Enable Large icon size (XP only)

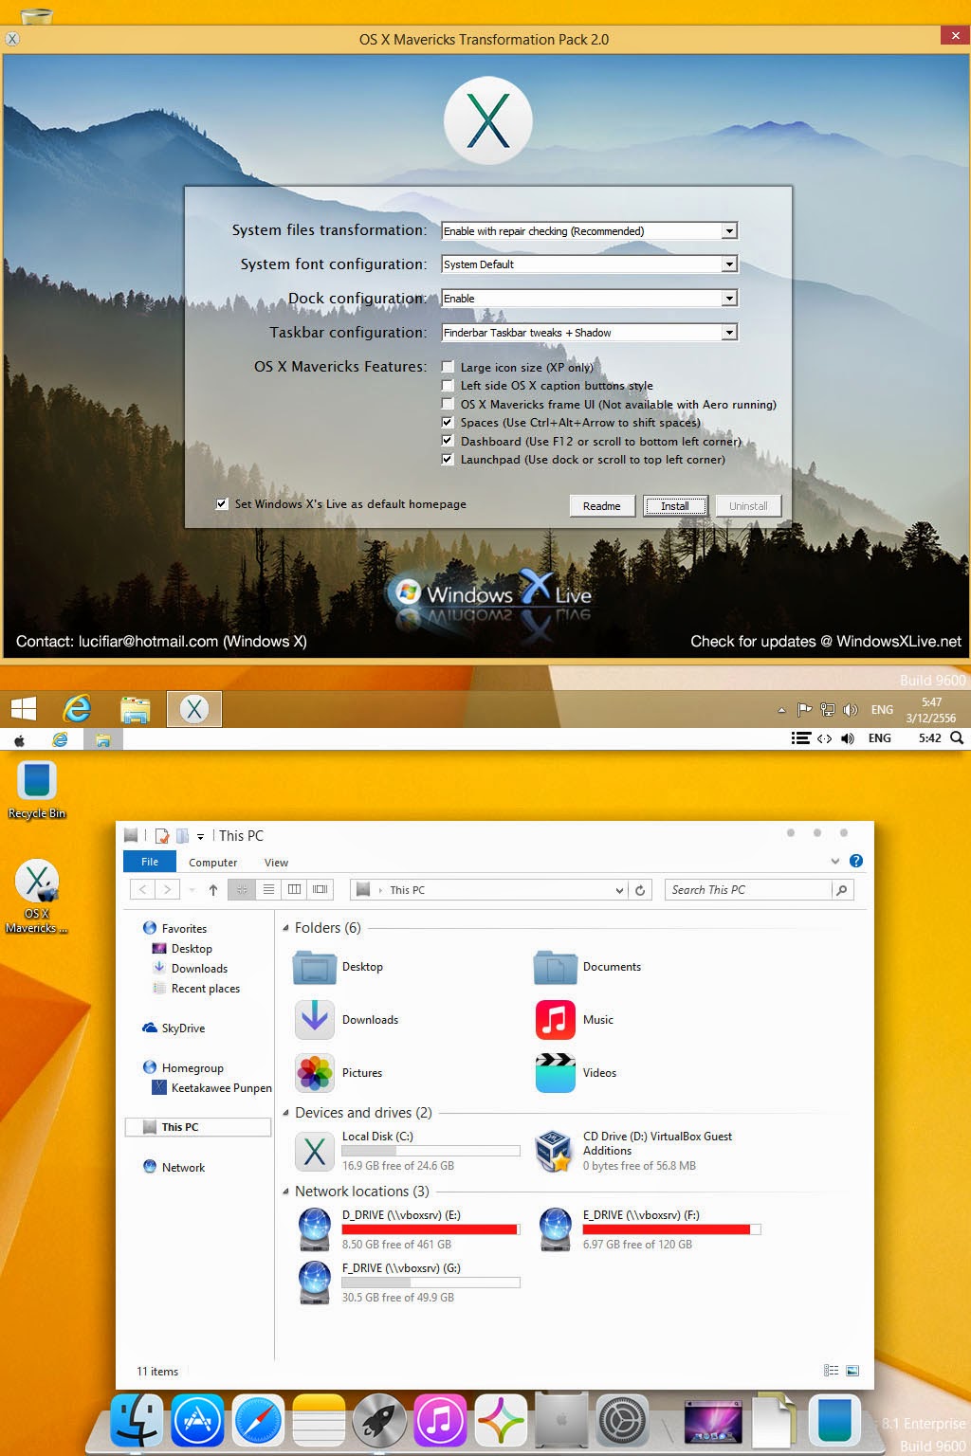pos(448,367)
